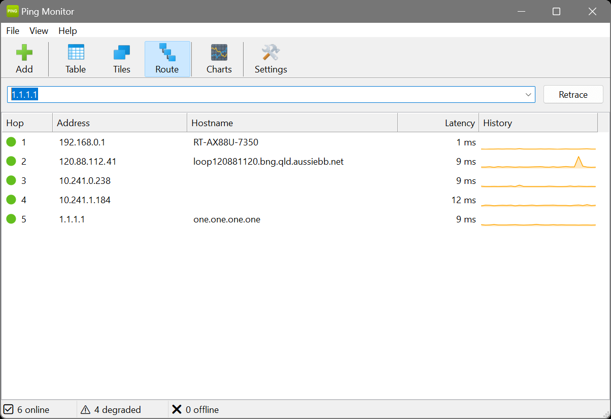Expand the target address combo box

coord(528,94)
